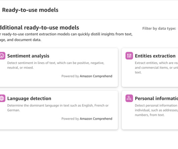The height and width of the screenshot is (149, 178).
Task: Click the Personal information person-search icon
Action: tap(129, 98)
